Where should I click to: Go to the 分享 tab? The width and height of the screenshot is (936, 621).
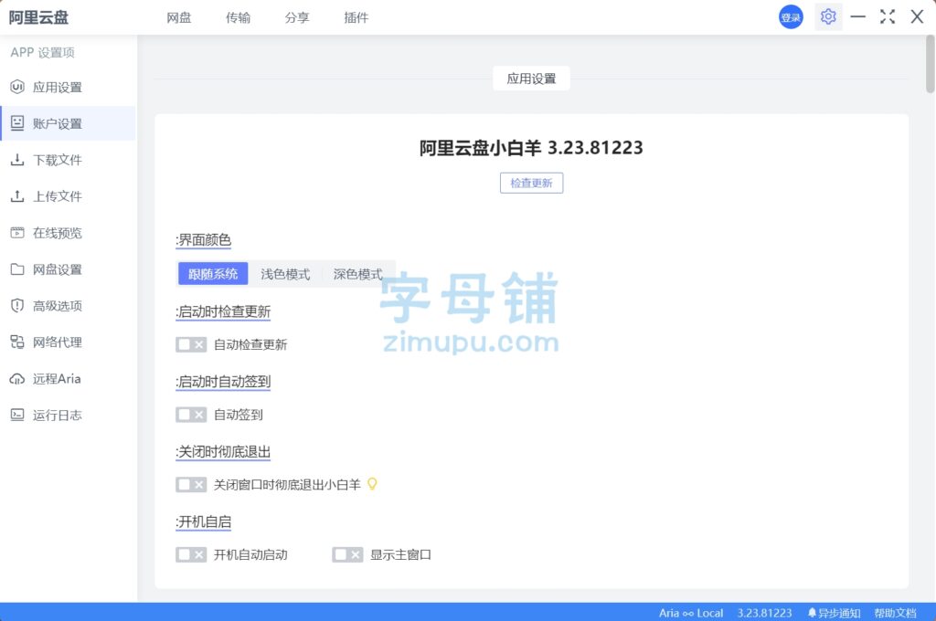click(297, 18)
